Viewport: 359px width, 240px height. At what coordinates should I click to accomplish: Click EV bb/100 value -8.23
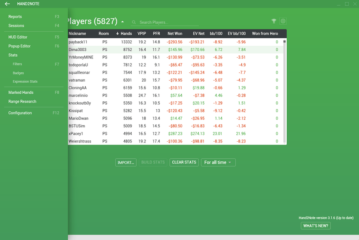241,141
